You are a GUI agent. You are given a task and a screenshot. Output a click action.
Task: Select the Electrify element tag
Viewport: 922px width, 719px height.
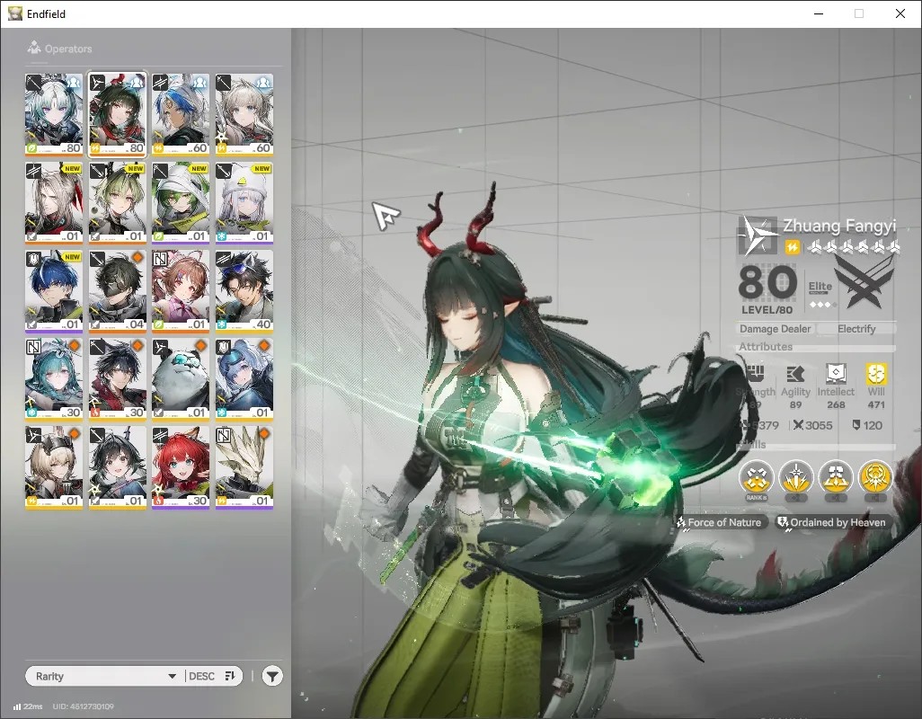click(x=856, y=329)
